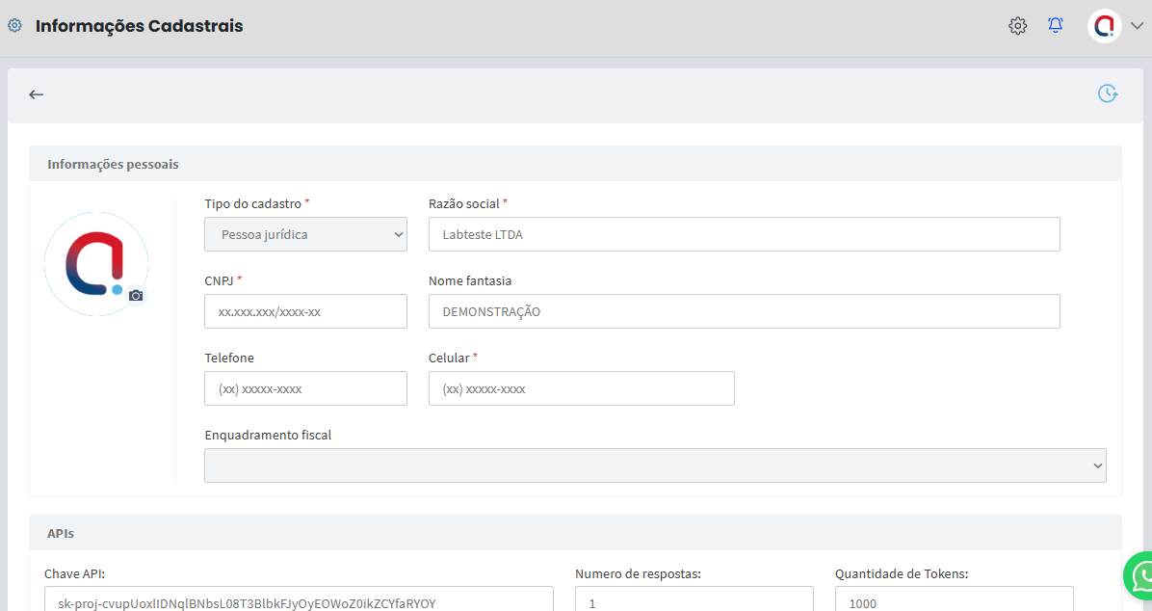The width and height of the screenshot is (1152, 611).
Task: Select the Telefone input field
Action: (305, 388)
